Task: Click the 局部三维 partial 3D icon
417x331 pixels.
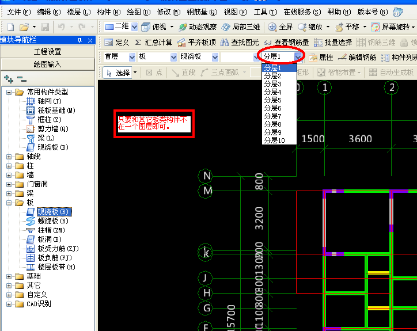Action: (x=226, y=27)
